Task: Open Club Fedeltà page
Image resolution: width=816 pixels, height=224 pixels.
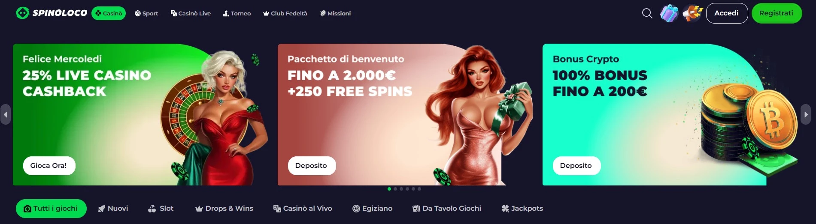Action: click(x=285, y=13)
